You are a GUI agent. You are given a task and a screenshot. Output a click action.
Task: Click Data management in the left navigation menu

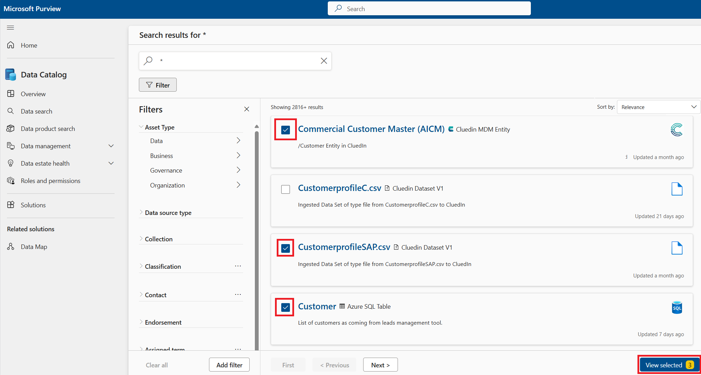(45, 145)
